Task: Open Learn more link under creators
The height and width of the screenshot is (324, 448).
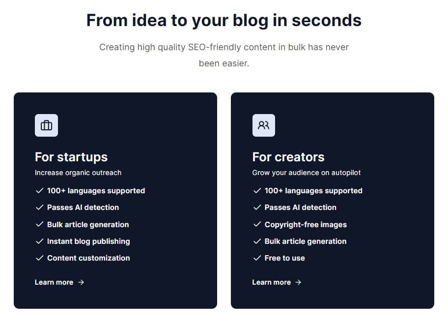Action: [272, 282]
